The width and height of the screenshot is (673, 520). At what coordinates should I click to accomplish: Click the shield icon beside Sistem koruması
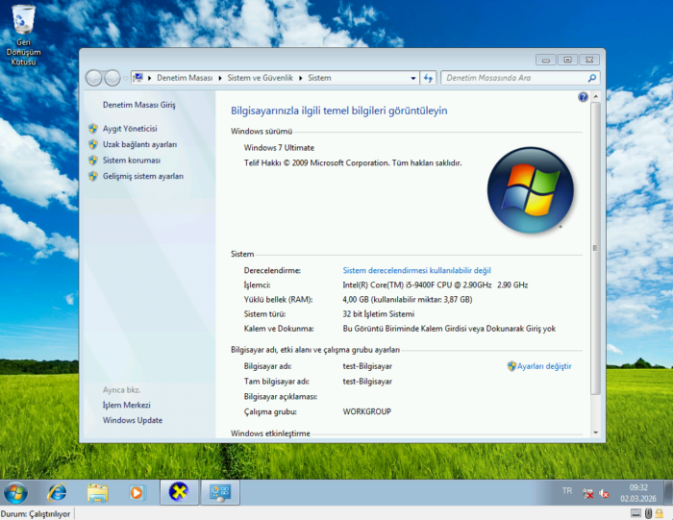pyautogui.click(x=93, y=160)
